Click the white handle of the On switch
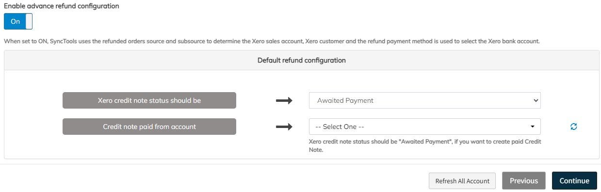Image resolution: width=601 pixels, height=192 pixels. [29, 21]
